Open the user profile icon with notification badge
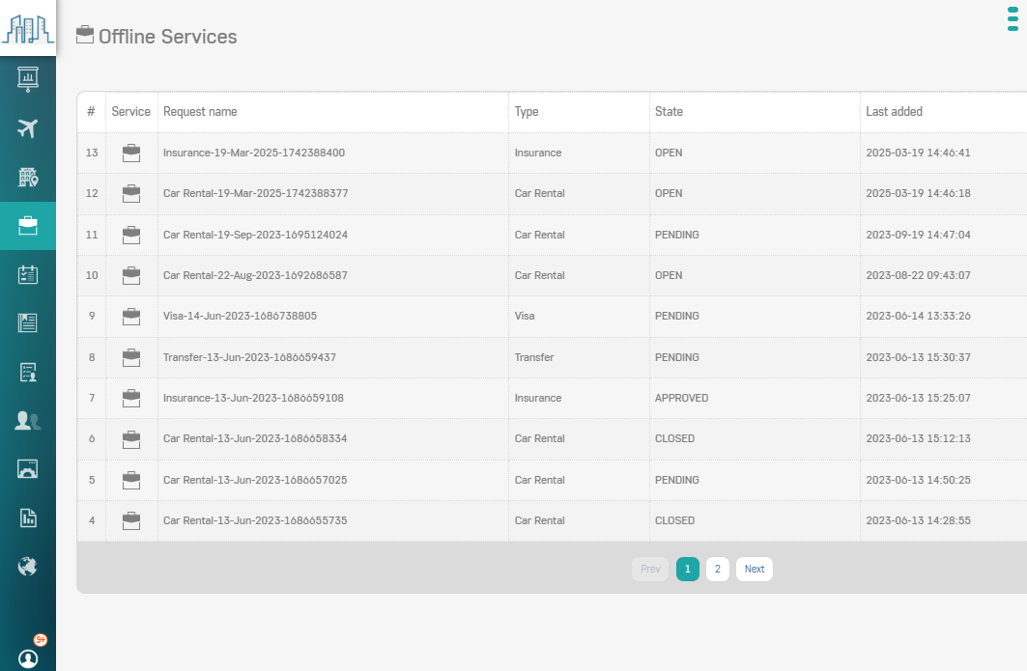The height and width of the screenshot is (671, 1027). (x=28, y=657)
